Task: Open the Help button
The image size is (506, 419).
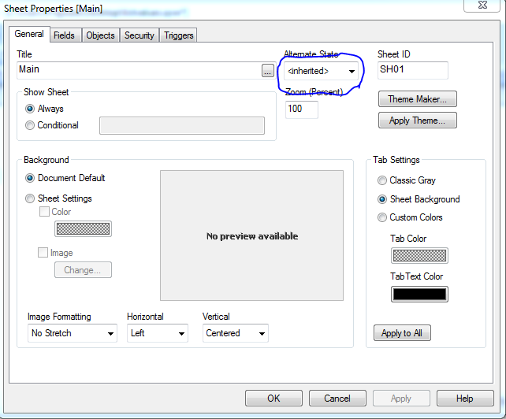Action: click(465, 399)
